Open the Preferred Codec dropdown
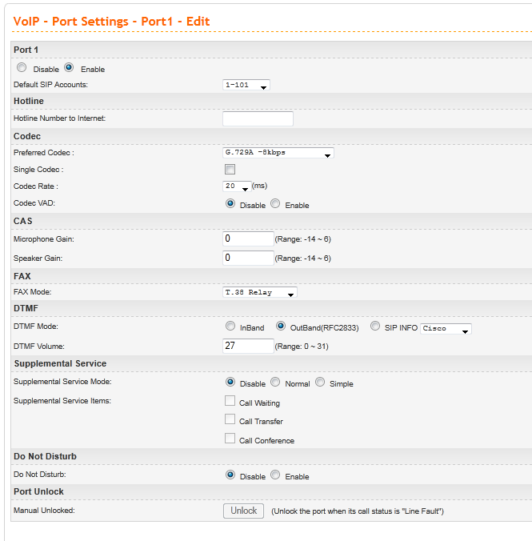 click(278, 152)
